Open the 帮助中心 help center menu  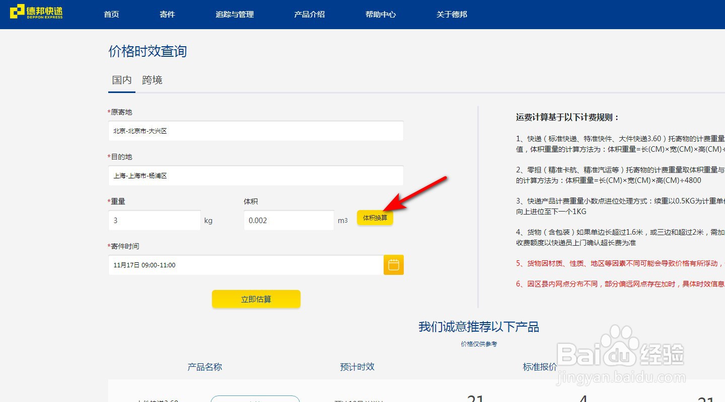pyautogui.click(x=380, y=15)
